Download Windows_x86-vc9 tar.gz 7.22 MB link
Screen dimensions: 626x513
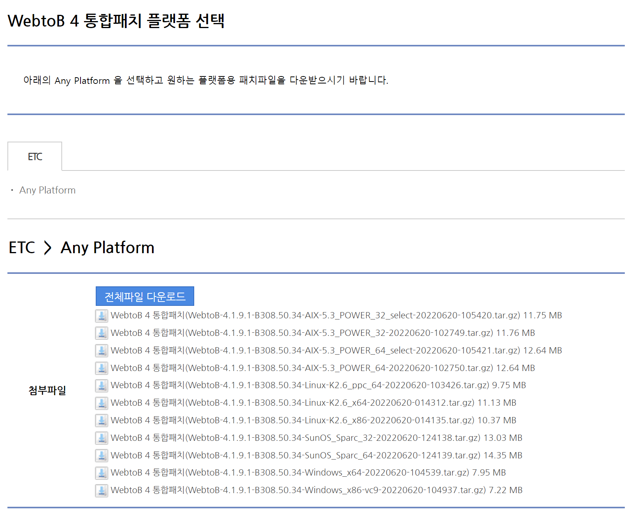pyautogui.click(x=317, y=490)
